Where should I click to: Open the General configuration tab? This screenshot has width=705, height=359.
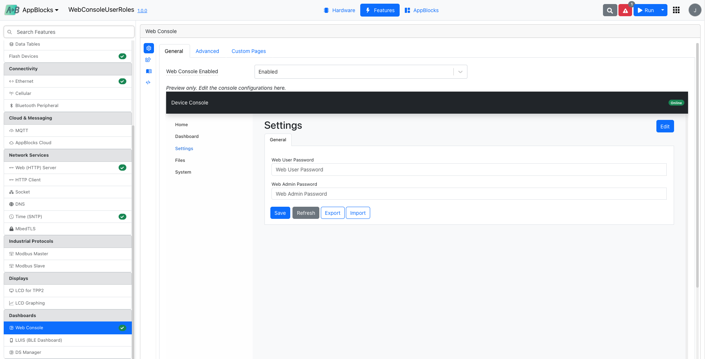[x=174, y=51]
